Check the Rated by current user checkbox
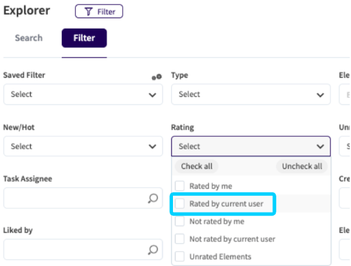This screenshot has width=351, height=266. pyautogui.click(x=180, y=203)
